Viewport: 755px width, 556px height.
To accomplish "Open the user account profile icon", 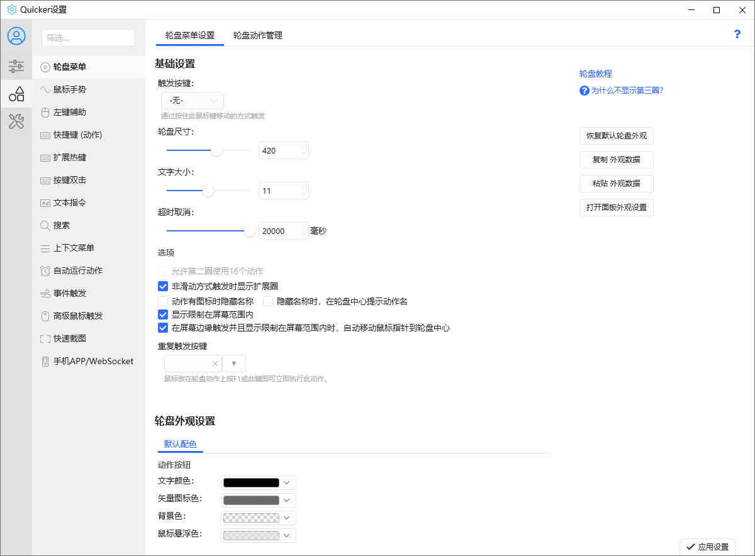I will coord(16,36).
